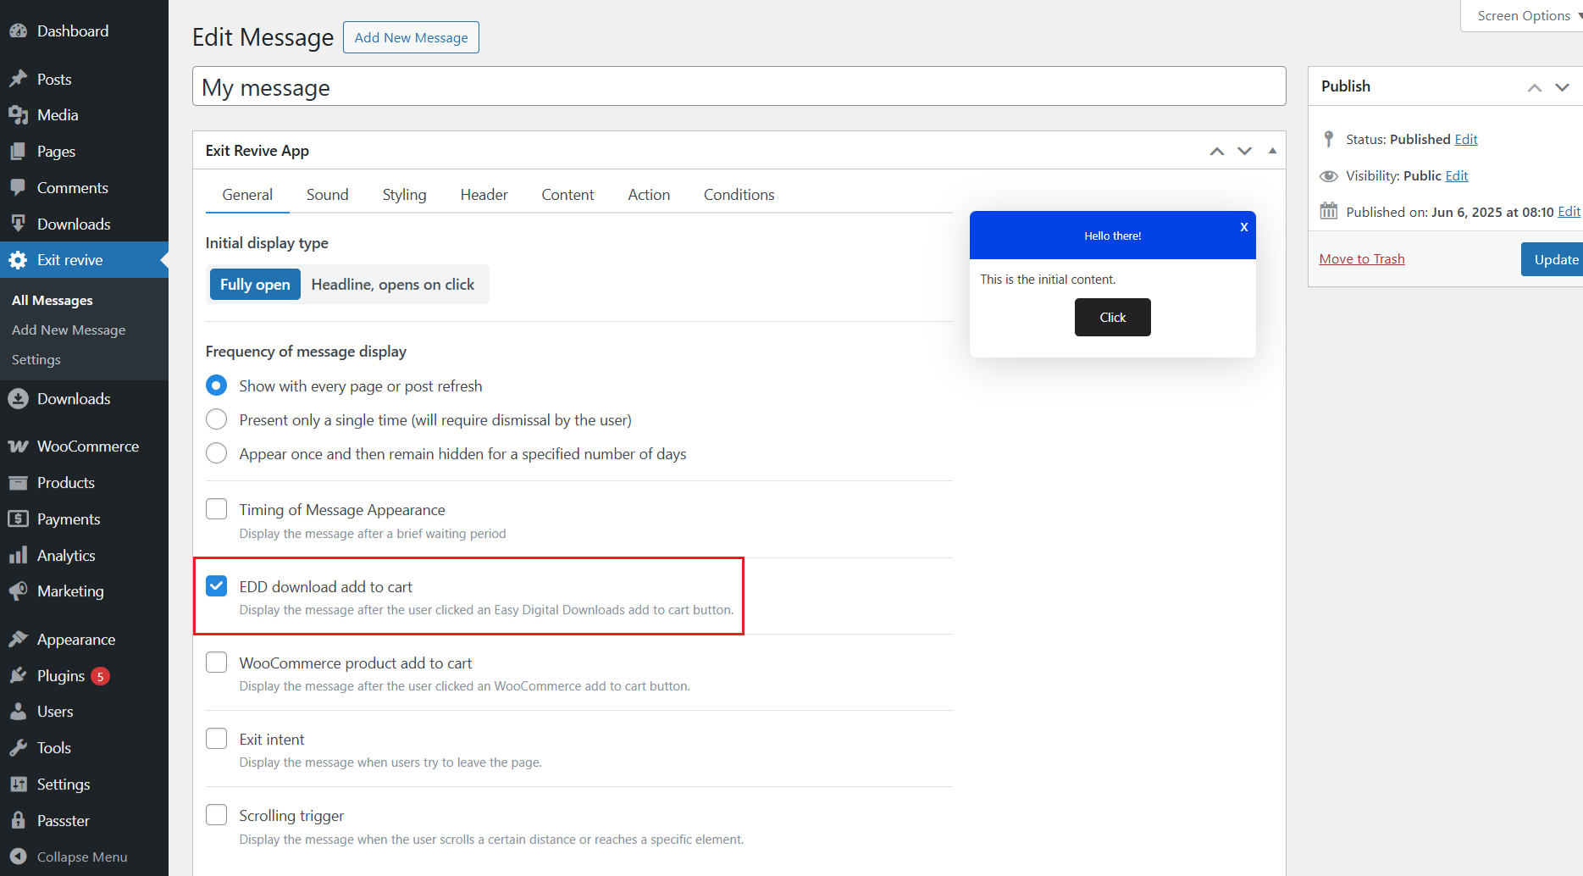
Task: Click the Analytics bar chart icon
Action: [x=18, y=556]
